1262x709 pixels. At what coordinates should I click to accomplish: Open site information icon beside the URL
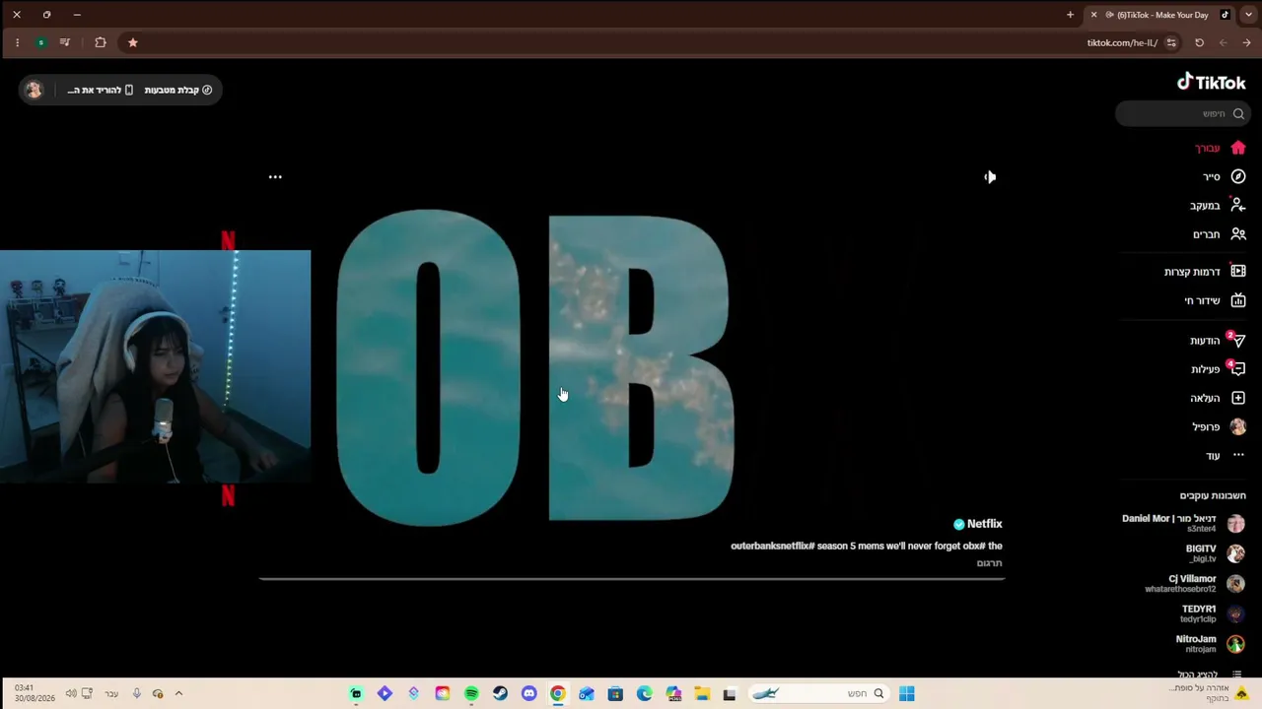pos(1171,42)
